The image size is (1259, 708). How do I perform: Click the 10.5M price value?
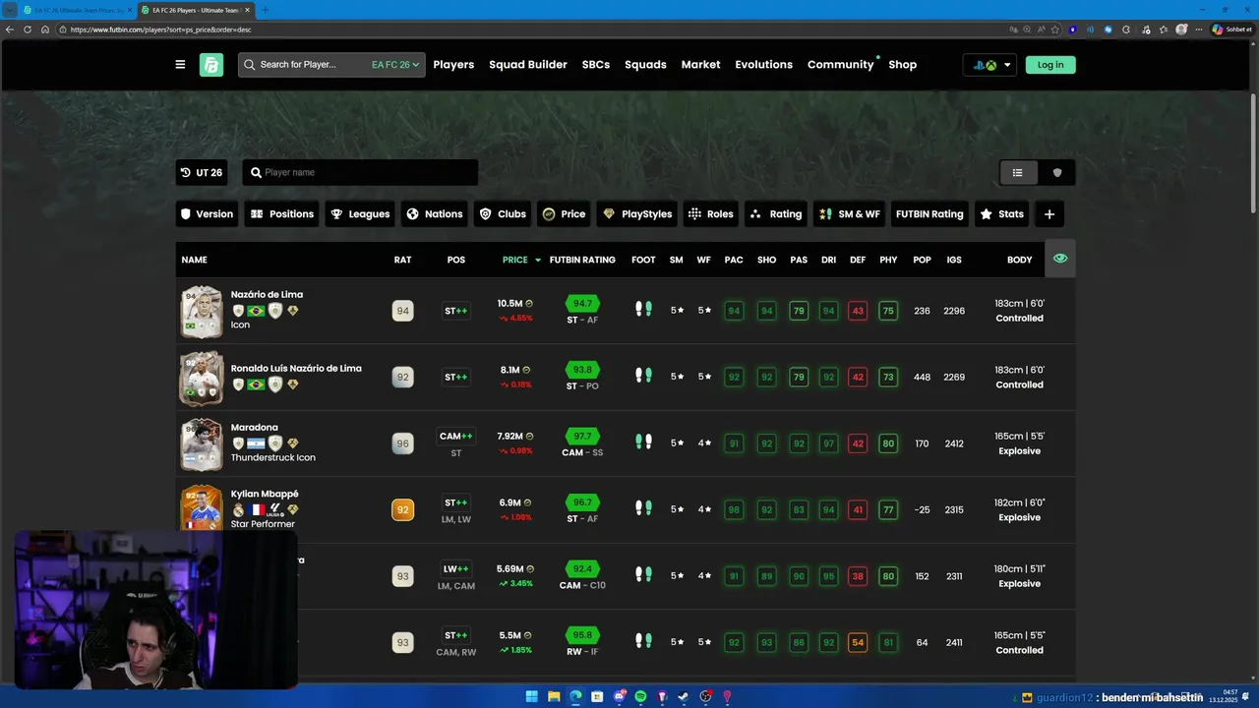(x=510, y=304)
